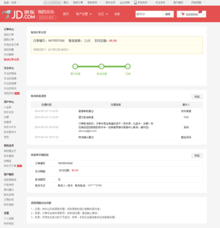Screen dimensions: 220x228
Task: Click the 完成 step circle icon
Action: pyautogui.click(x=128, y=67)
